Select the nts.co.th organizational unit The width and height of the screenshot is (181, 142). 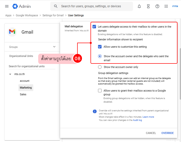pos(20,74)
